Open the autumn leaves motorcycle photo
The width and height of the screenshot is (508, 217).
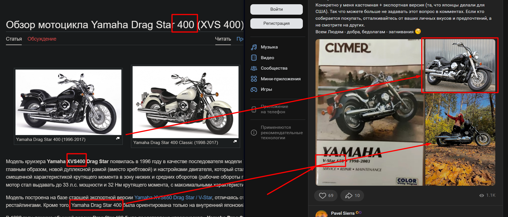click(460, 139)
